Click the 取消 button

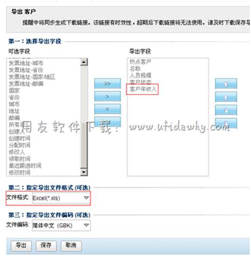(71, 245)
